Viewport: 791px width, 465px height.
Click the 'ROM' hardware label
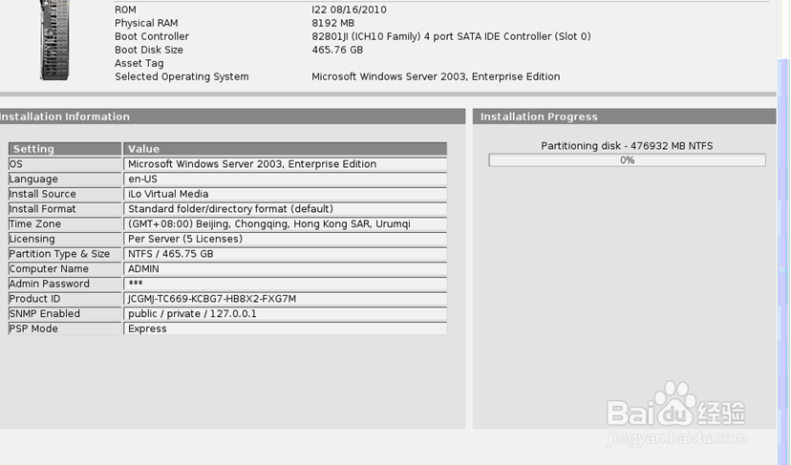125,10
